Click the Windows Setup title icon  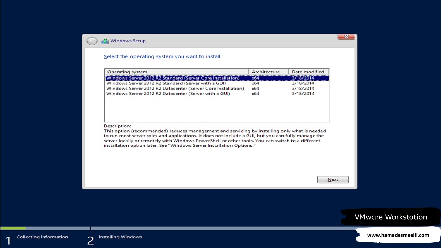(x=105, y=41)
